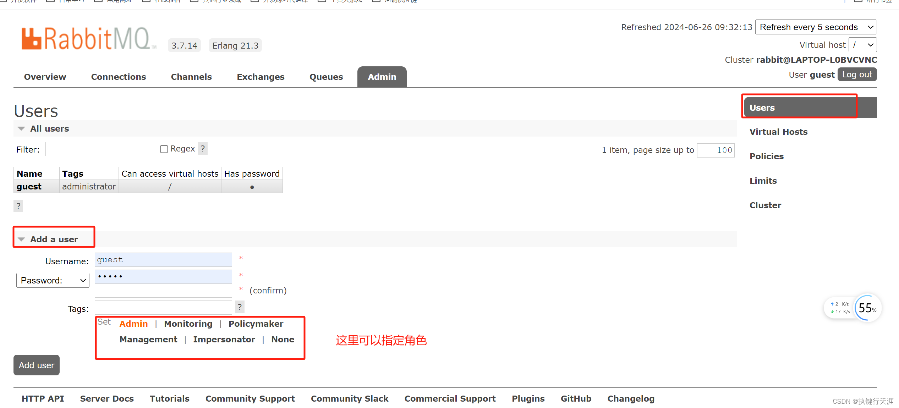Set the Policymaker tag
Screen dimensions: 899x408
coord(256,324)
